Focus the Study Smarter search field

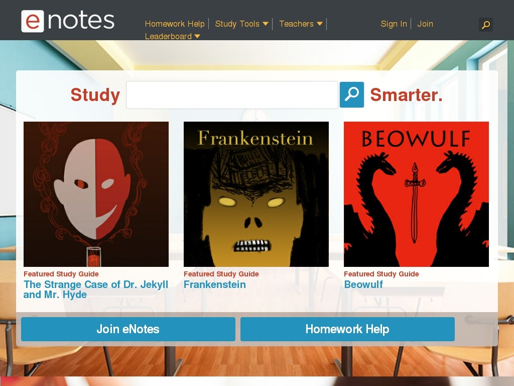232,95
